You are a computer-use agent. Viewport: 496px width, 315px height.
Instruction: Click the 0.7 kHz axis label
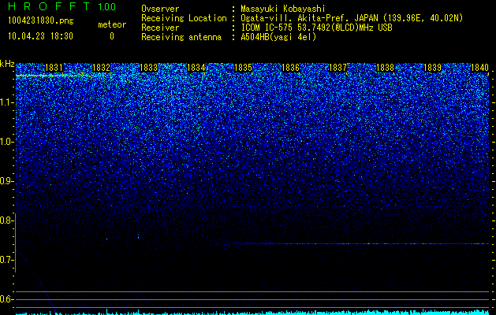(x=6, y=260)
